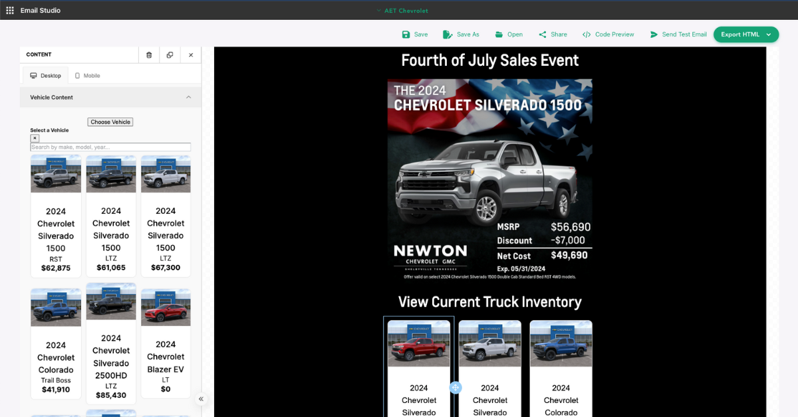The image size is (798, 417).
Task: Collapse the Vehicle Content section
Action: (x=188, y=97)
